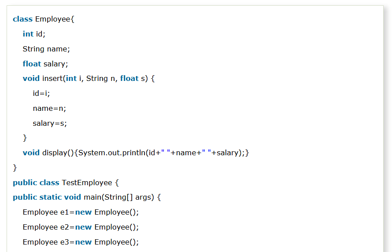Click the 'void' keyword before insert

point(31,79)
